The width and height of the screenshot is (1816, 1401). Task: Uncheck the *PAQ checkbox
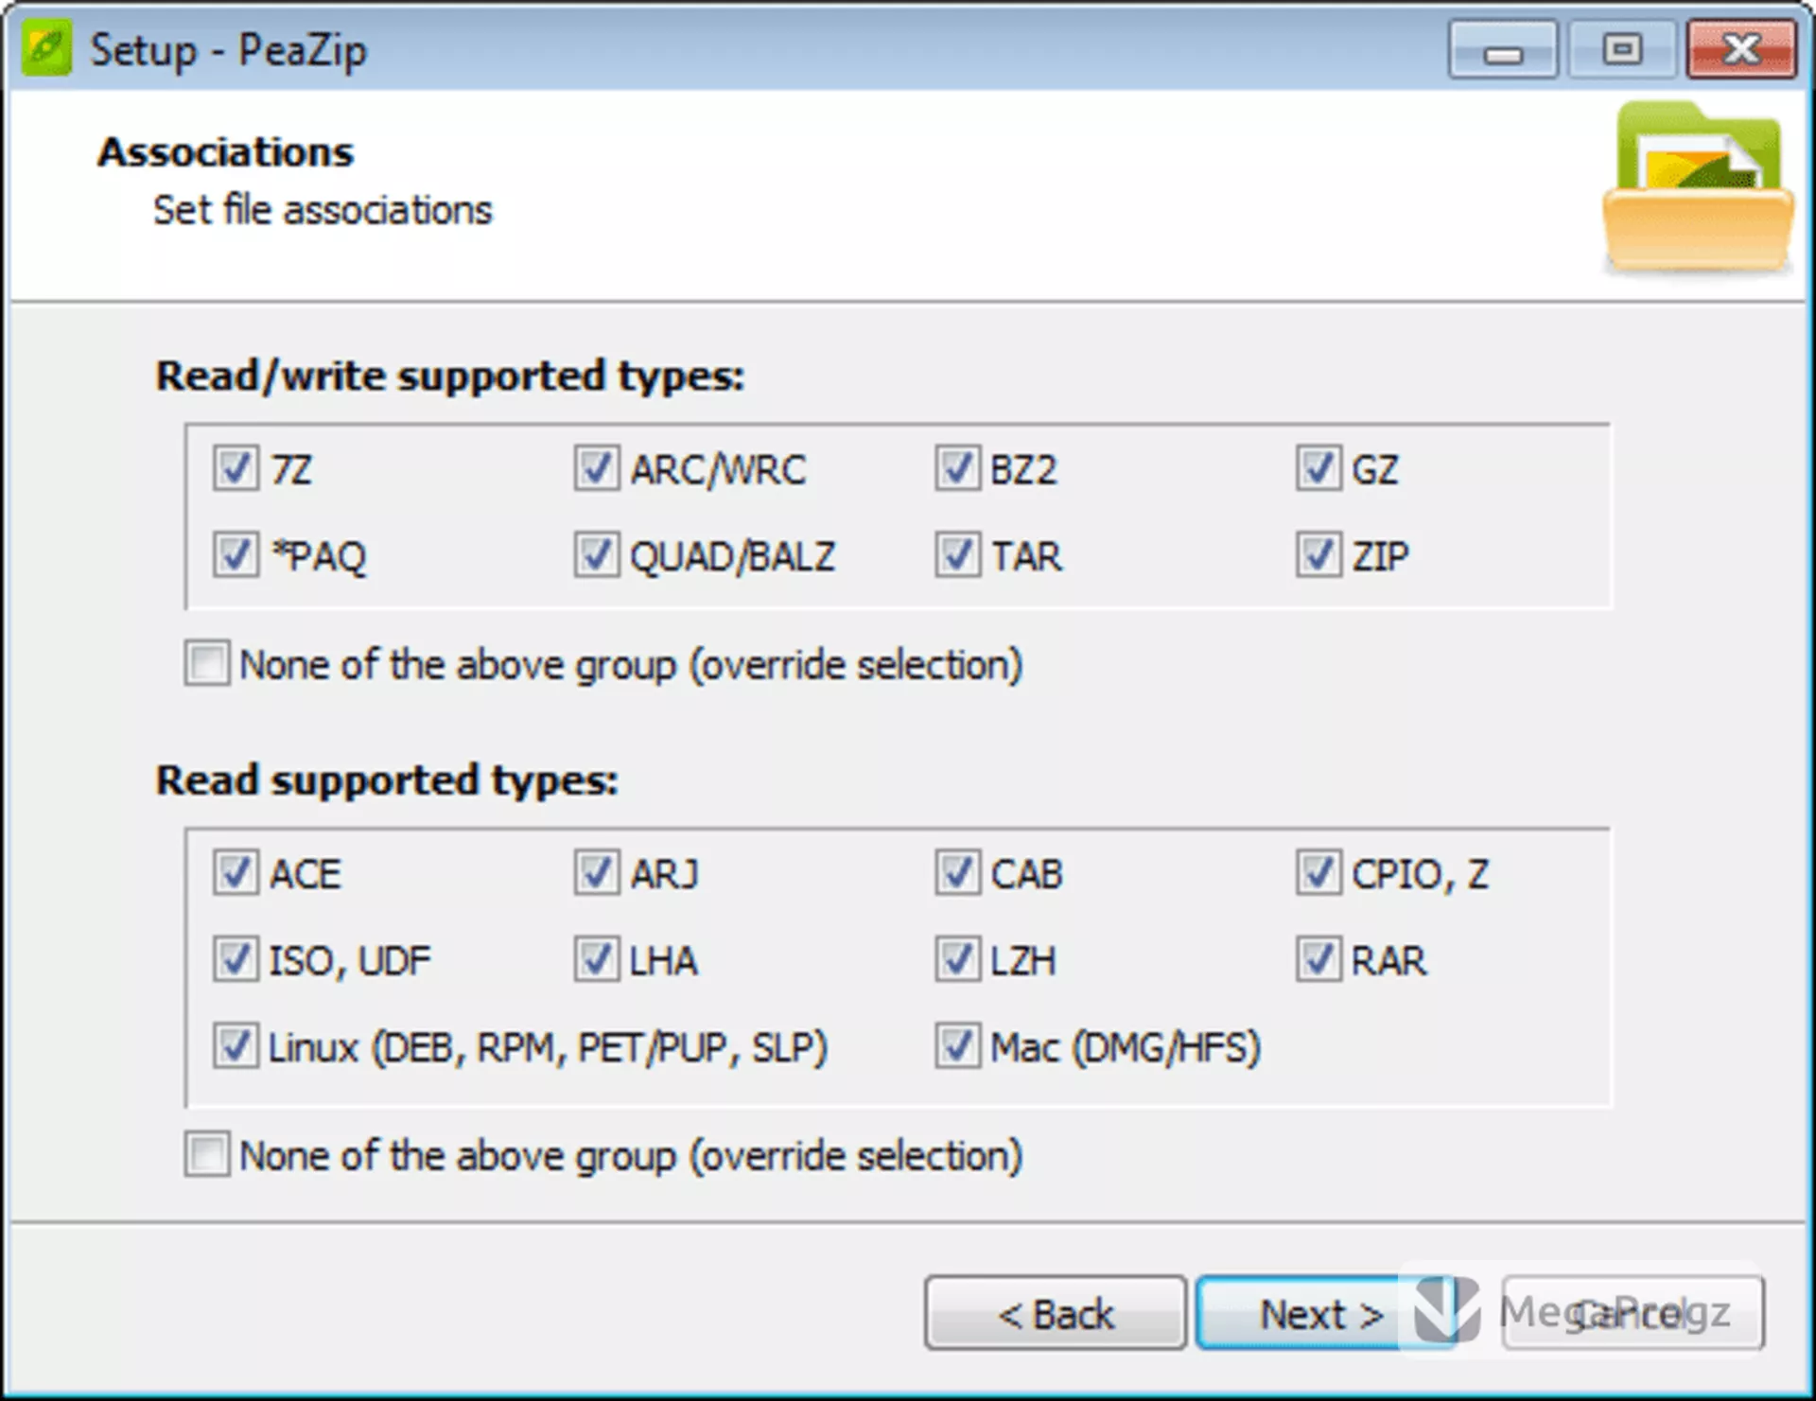coord(236,555)
